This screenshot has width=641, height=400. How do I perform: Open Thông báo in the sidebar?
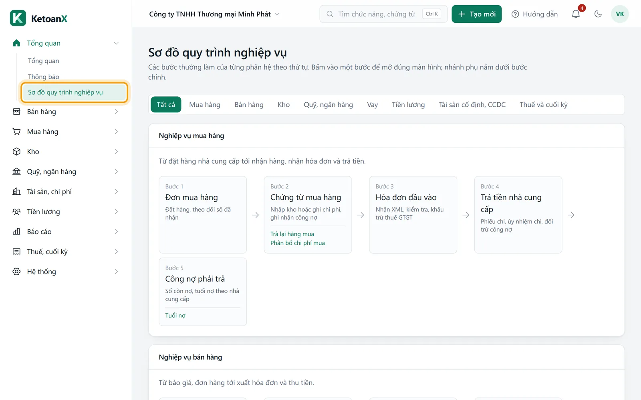click(44, 76)
